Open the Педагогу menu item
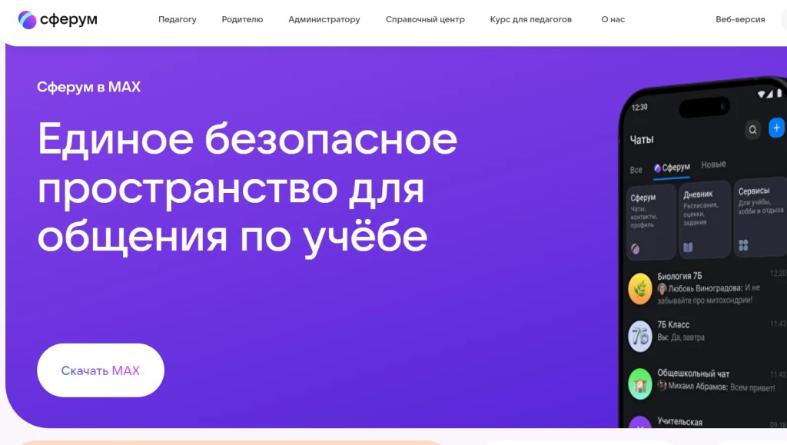Viewport: 787px width, 445px height. (x=178, y=19)
